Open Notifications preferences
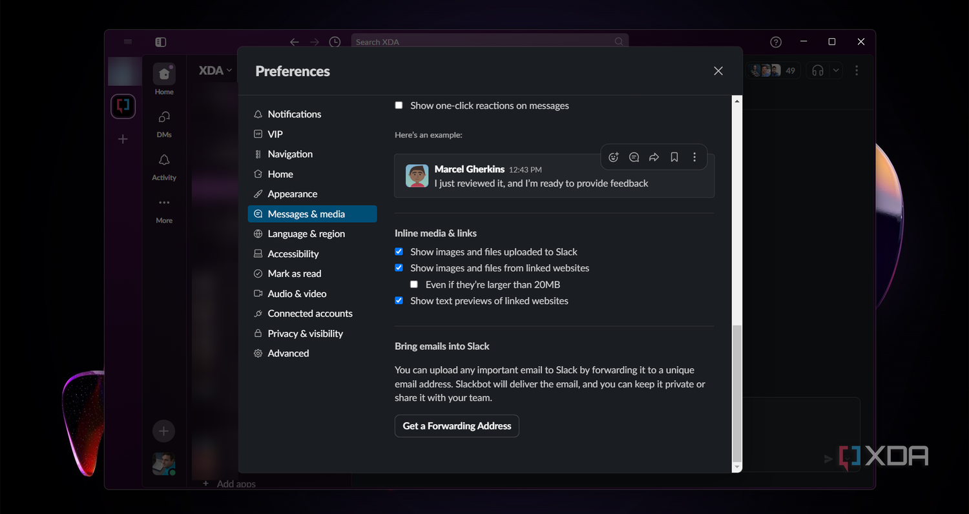The height and width of the screenshot is (514, 969). (312, 114)
